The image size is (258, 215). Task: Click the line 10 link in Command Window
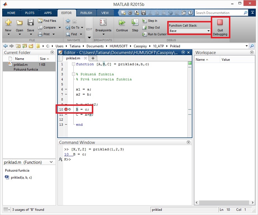pyautogui.click(x=66, y=154)
